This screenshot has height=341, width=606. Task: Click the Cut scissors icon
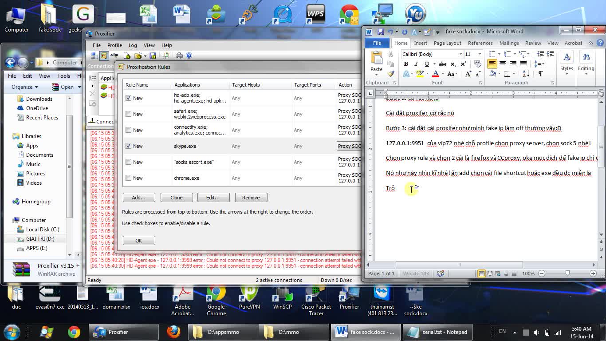pos(391,54)
